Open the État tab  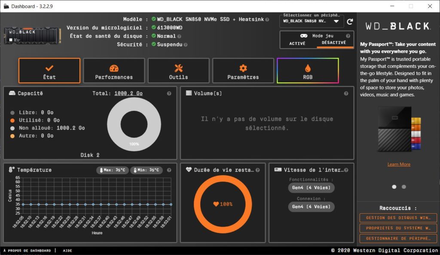pyautogui.click(x=49, y=71)
